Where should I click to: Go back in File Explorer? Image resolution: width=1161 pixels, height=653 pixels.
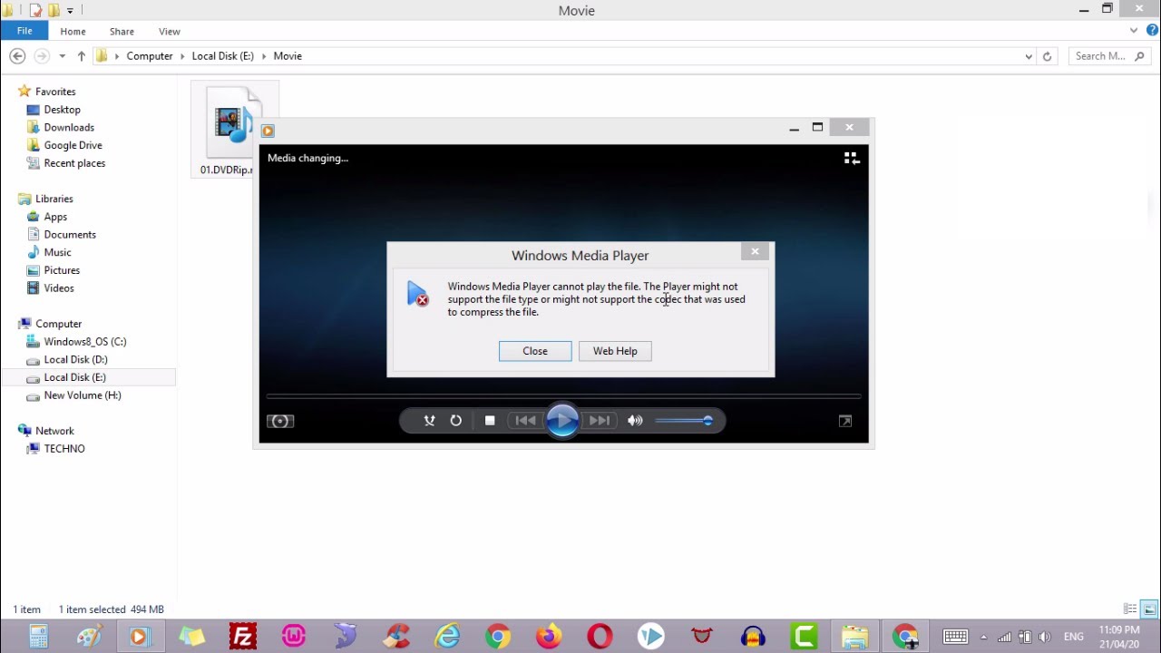pyautogui.click(x=17, y=56)
